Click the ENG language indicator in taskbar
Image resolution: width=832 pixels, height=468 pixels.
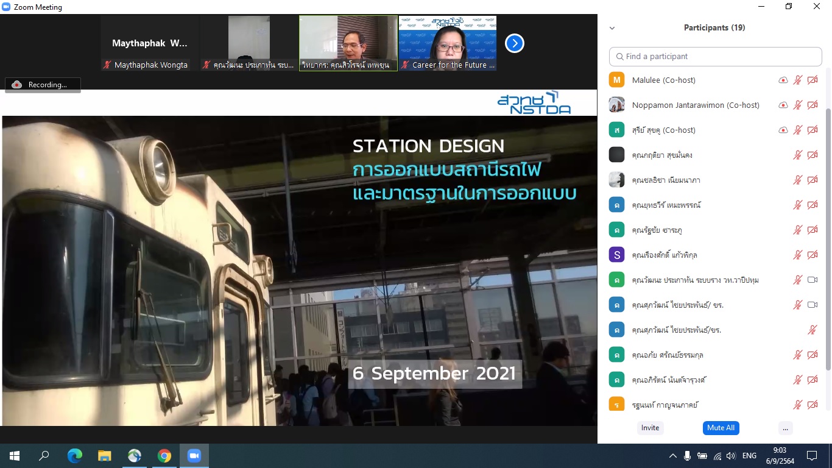pyautogui.click(x=749, y=456)
